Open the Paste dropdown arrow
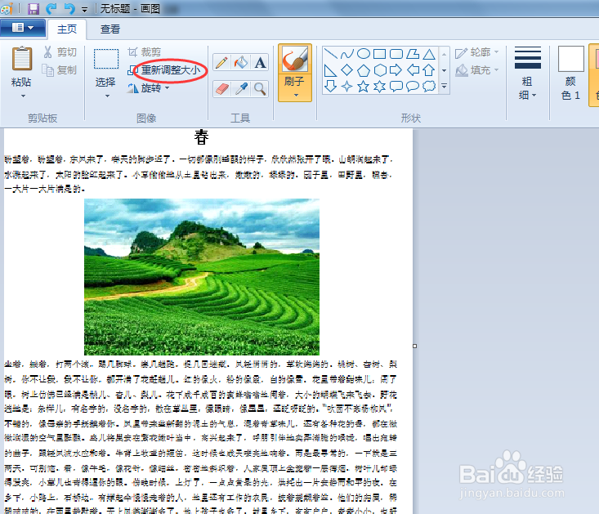The height and width of the screenshot is (514, 599). (x=23, y=96)
